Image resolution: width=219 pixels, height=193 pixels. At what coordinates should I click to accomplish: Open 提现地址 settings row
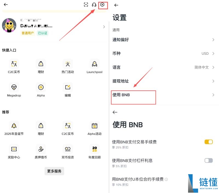click(163, 81)
